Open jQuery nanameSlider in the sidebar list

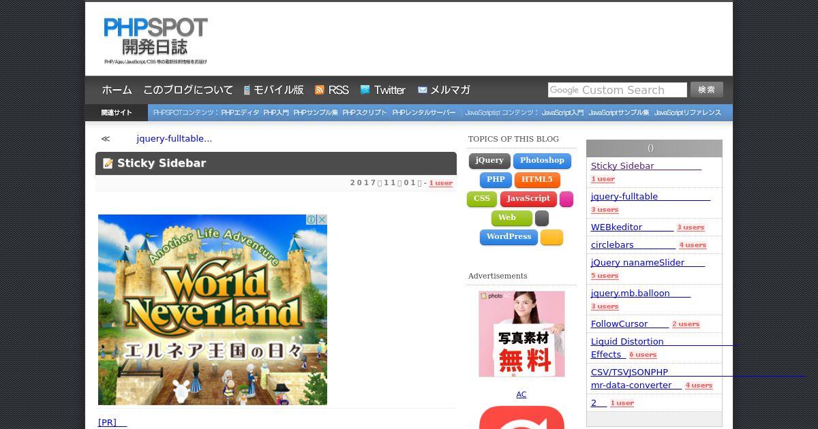(648, 263)
